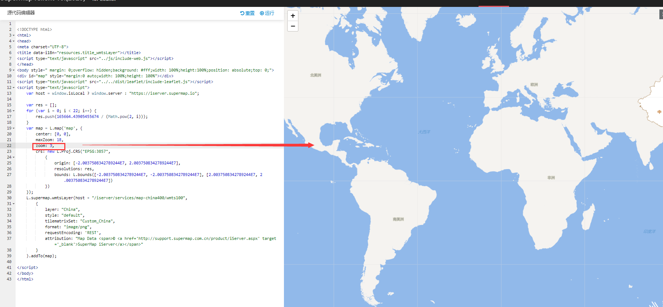Click the div id="map" code line

(95, 76)
